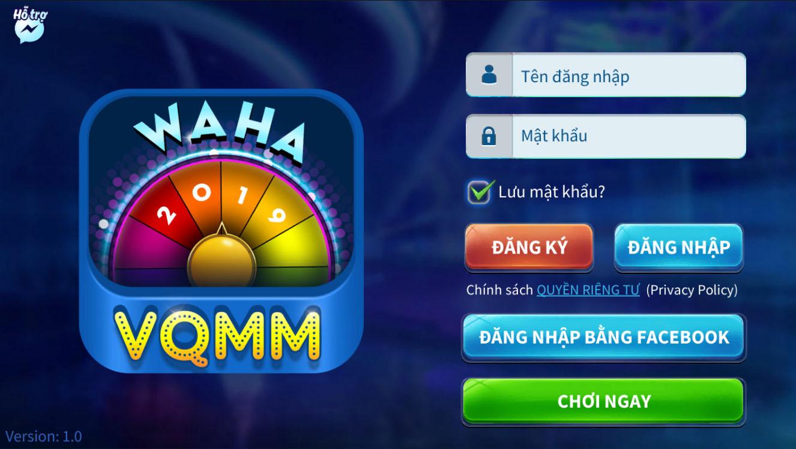Uncheck the Lưu mật khẩu checkbox

pyautogui.click(x=479, y=192)
